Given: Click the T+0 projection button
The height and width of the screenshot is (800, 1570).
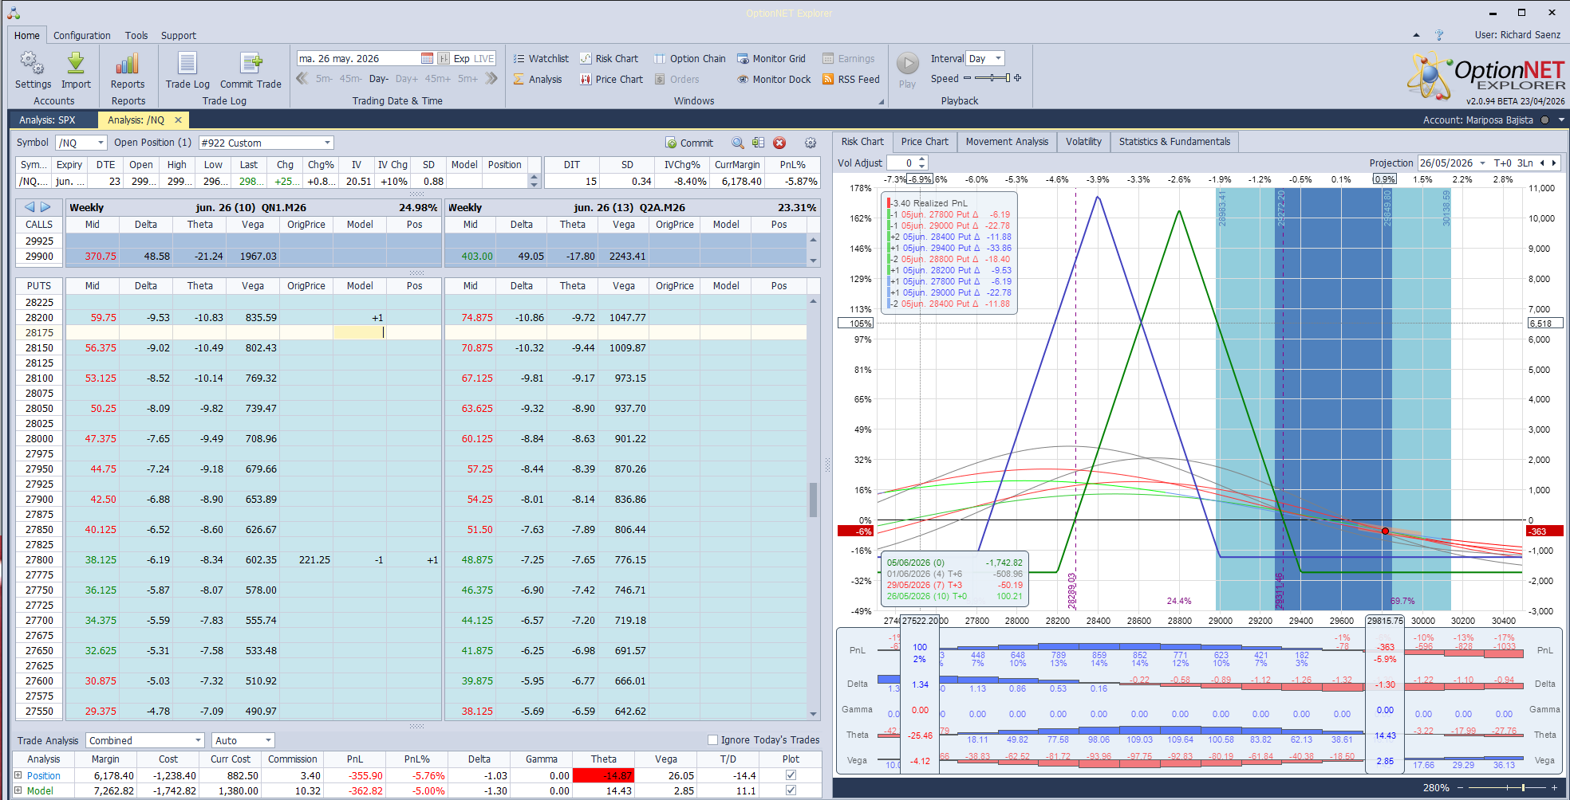Looking at the screenshot, I should coord(1503,163).
